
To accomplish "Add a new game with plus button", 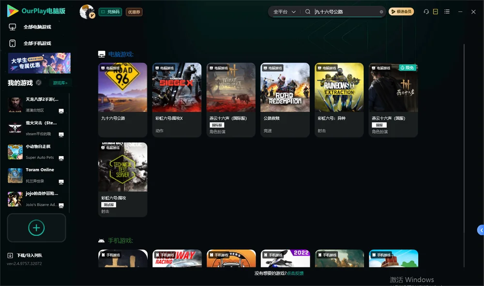I will tap(36, 228).
